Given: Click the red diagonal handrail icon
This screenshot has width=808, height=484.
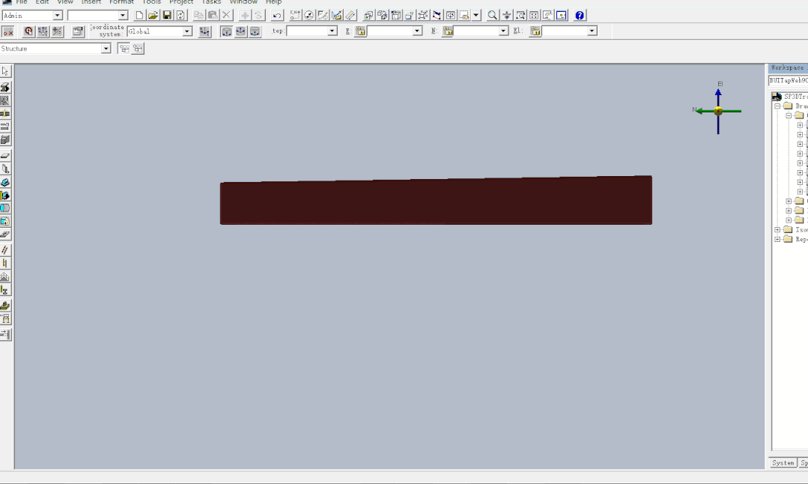Looking at the screenshot, I should [x=6, y=250].
